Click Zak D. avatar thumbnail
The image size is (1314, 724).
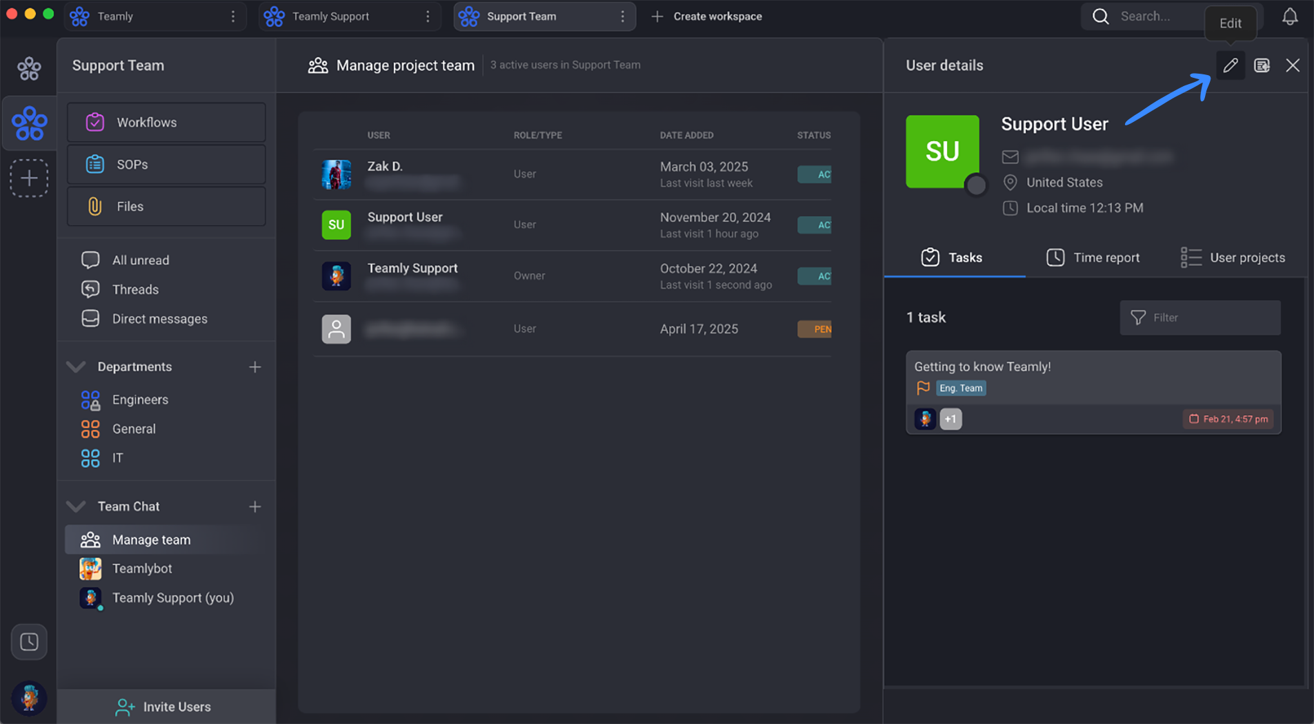click(x=336, y=174)
